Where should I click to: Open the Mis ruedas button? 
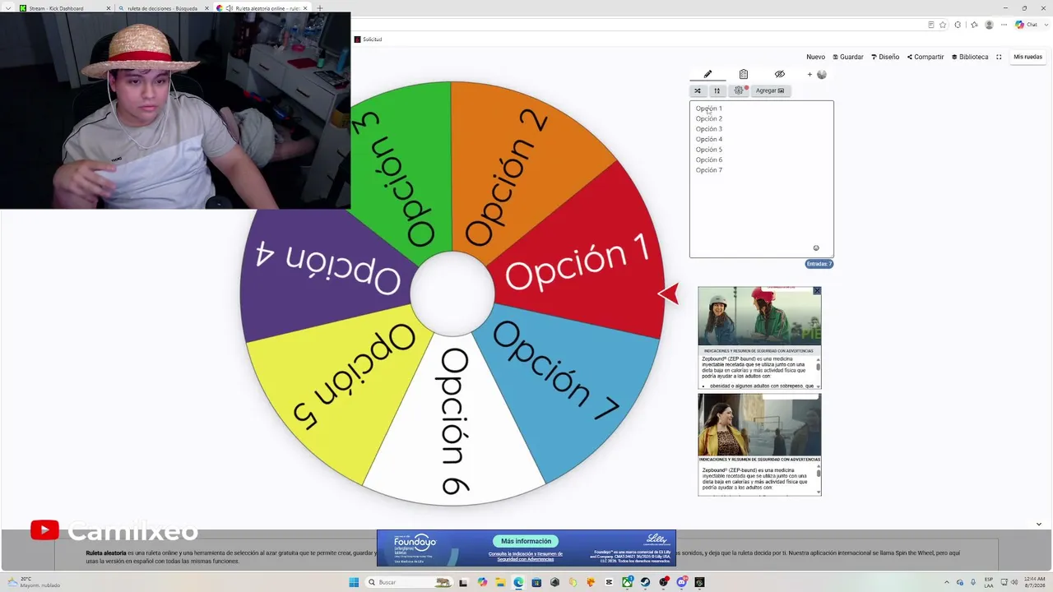tap(1027, 57)
